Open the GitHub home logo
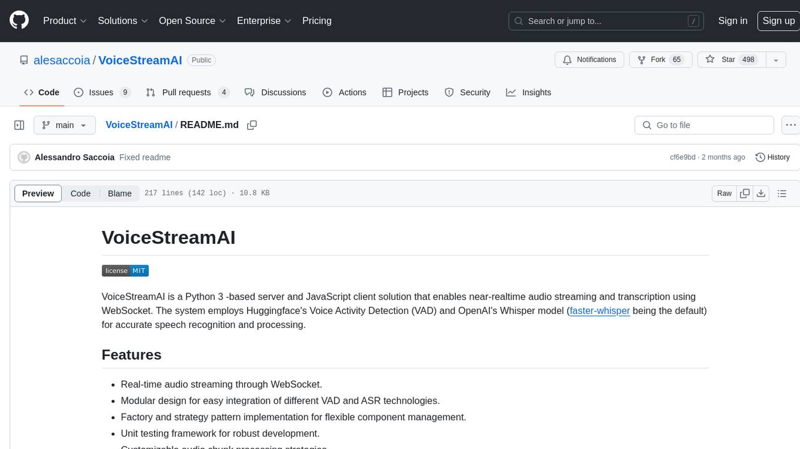The height and width of the screenshot is (449, 800). (19, 21)
